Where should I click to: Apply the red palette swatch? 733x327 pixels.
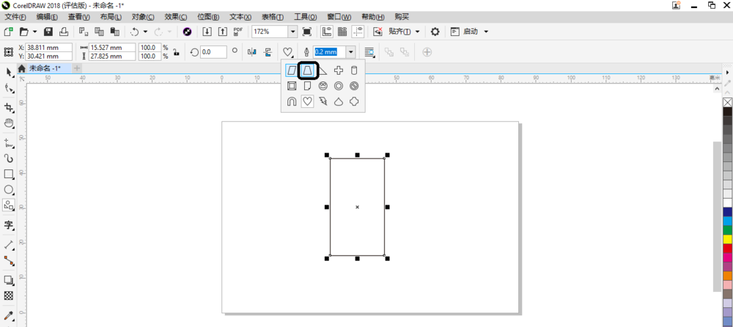pyautogui.click(x=727, y=249)
